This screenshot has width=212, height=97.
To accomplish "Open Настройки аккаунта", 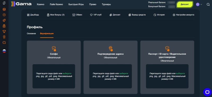I will [x=183, y=15].
